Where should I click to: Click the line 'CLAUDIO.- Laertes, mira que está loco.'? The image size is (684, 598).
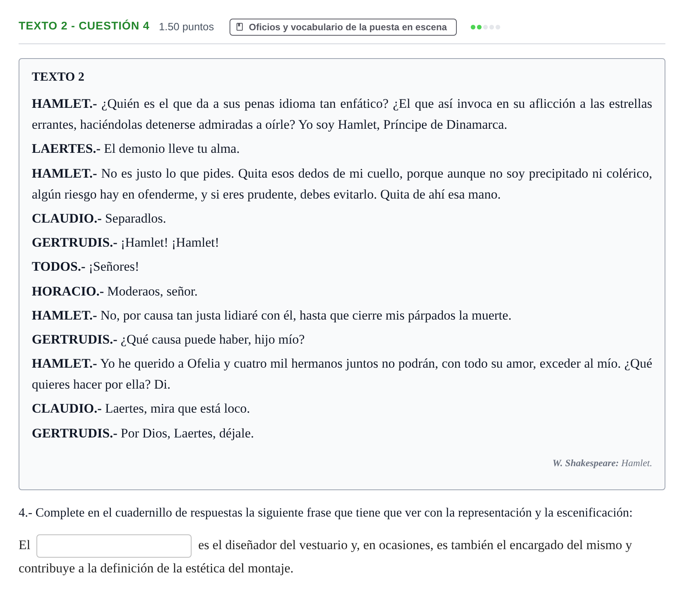[141, 408]
